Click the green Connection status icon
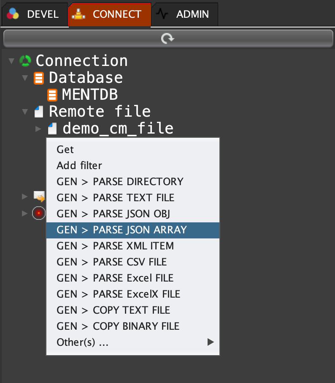Screen dimensions: 335x383 (x=25, y=61)
